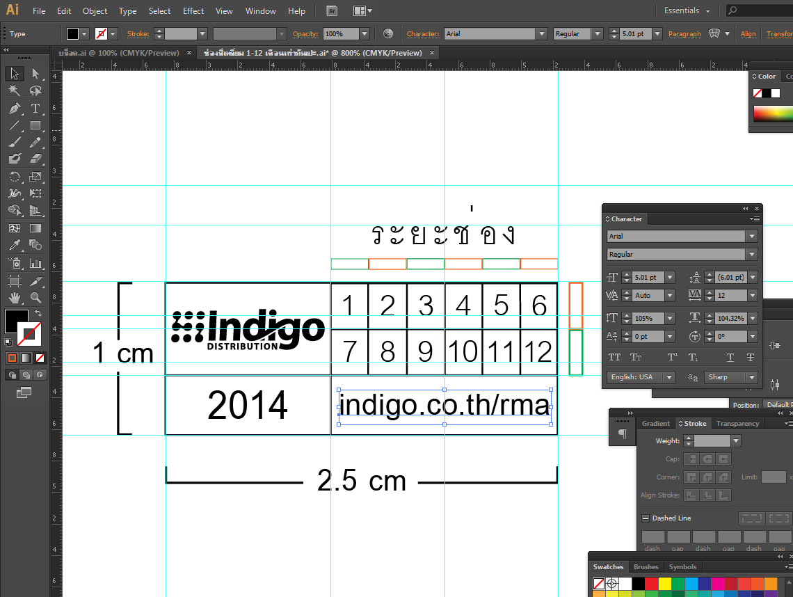Toggle the Dashed Line checkbox

pos(646,518)
